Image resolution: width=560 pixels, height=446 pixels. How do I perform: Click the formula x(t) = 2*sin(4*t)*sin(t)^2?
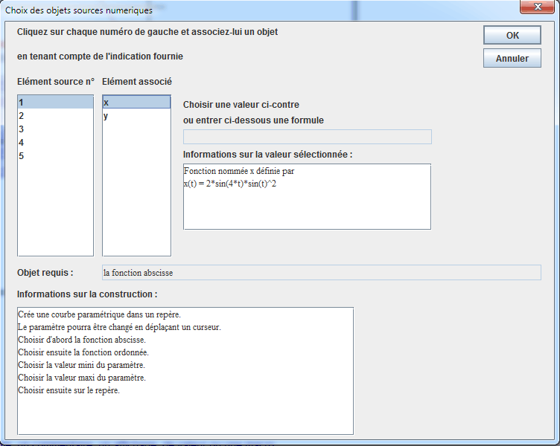(230, 184)
